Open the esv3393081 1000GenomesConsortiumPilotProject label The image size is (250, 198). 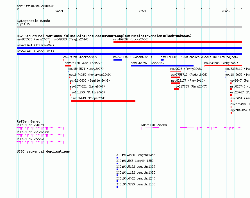point(199,57)
